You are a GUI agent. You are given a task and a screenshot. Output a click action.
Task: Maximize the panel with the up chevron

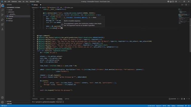pos(187,99)
